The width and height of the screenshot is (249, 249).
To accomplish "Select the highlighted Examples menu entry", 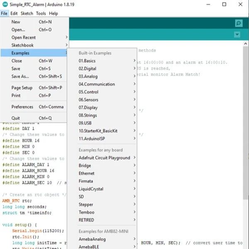I will 34,53.
